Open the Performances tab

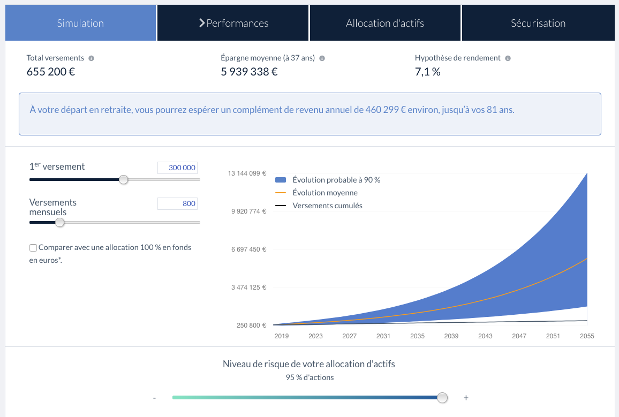point(233,23)
